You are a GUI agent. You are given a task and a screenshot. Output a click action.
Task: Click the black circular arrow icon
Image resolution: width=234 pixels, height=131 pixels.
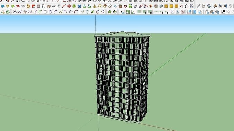[x=110, y=6]
